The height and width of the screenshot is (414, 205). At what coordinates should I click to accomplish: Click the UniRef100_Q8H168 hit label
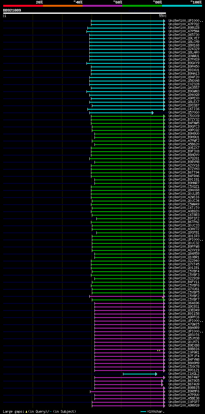184,45
